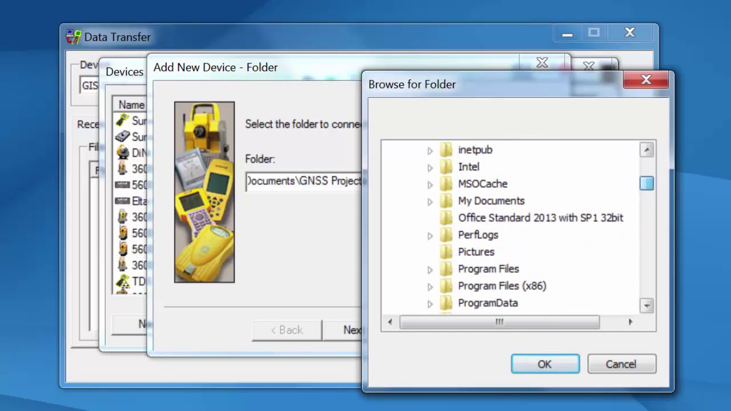Select the Pictures folder name
The width and height of the screenshot is (731, 411).
[x=476, y=252]
